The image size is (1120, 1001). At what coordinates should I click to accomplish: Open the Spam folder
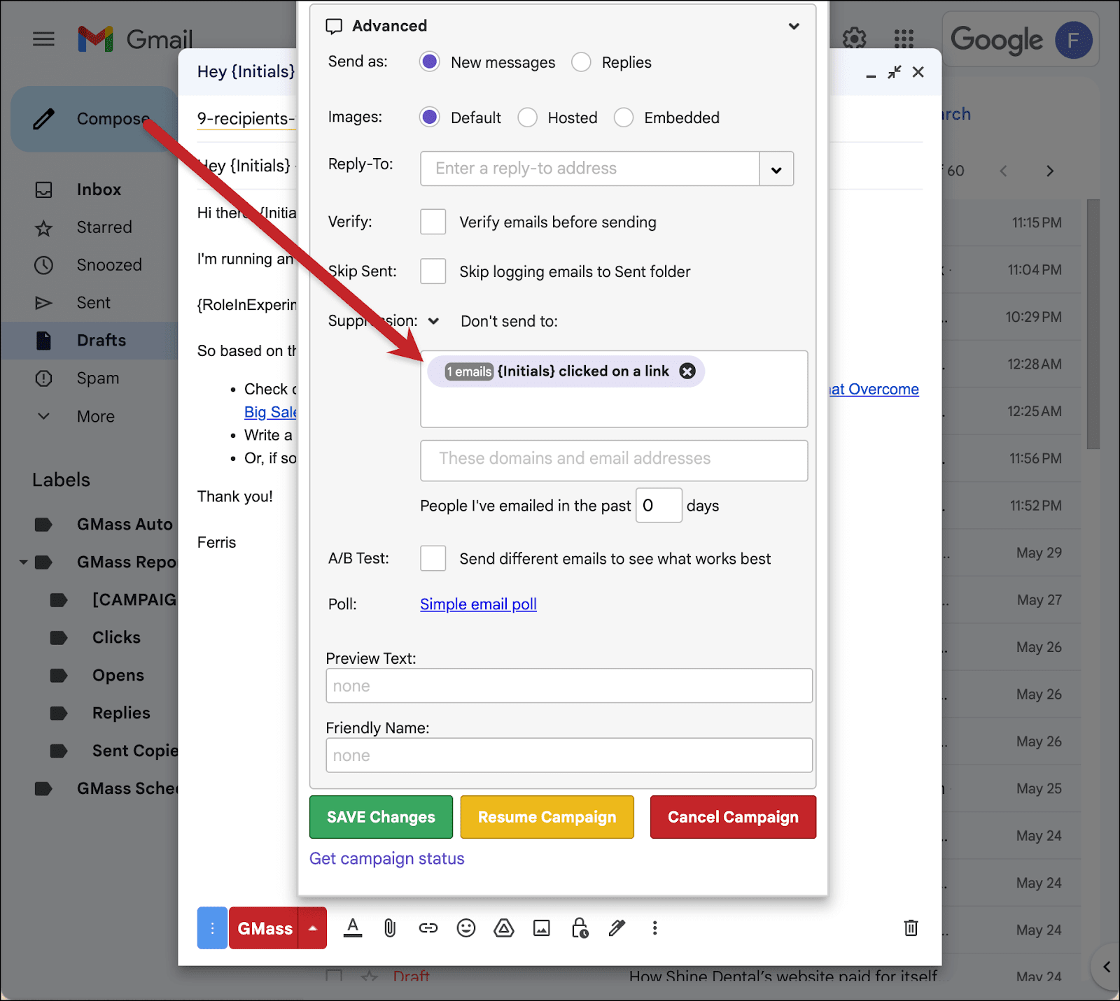click(x=98, y=378)
